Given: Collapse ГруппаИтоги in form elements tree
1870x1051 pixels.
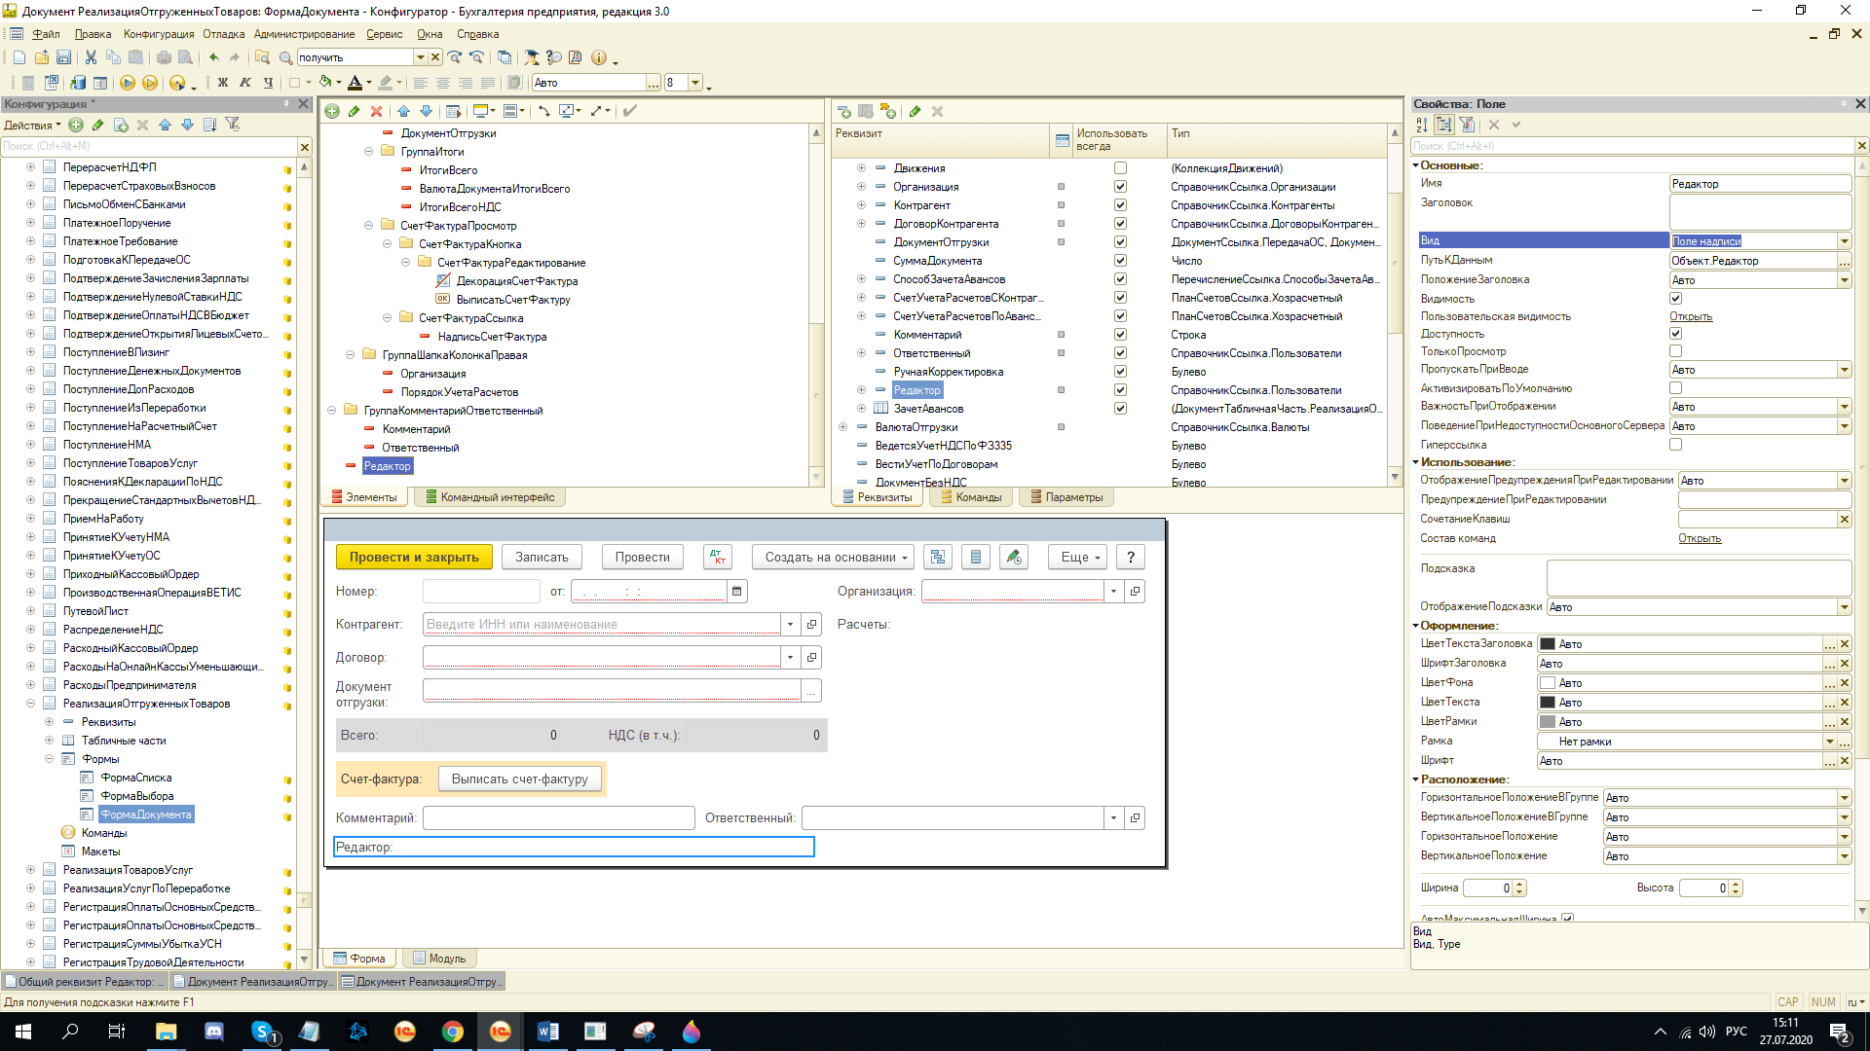Looking at the screenshot, I should pyautogui.click(x=369, y=152).
